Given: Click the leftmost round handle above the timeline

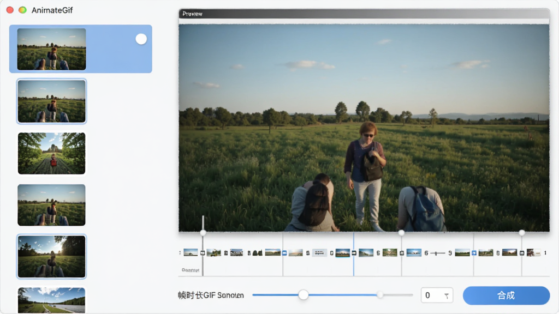Looking at the screenshot, I should [x=203, y=233].
